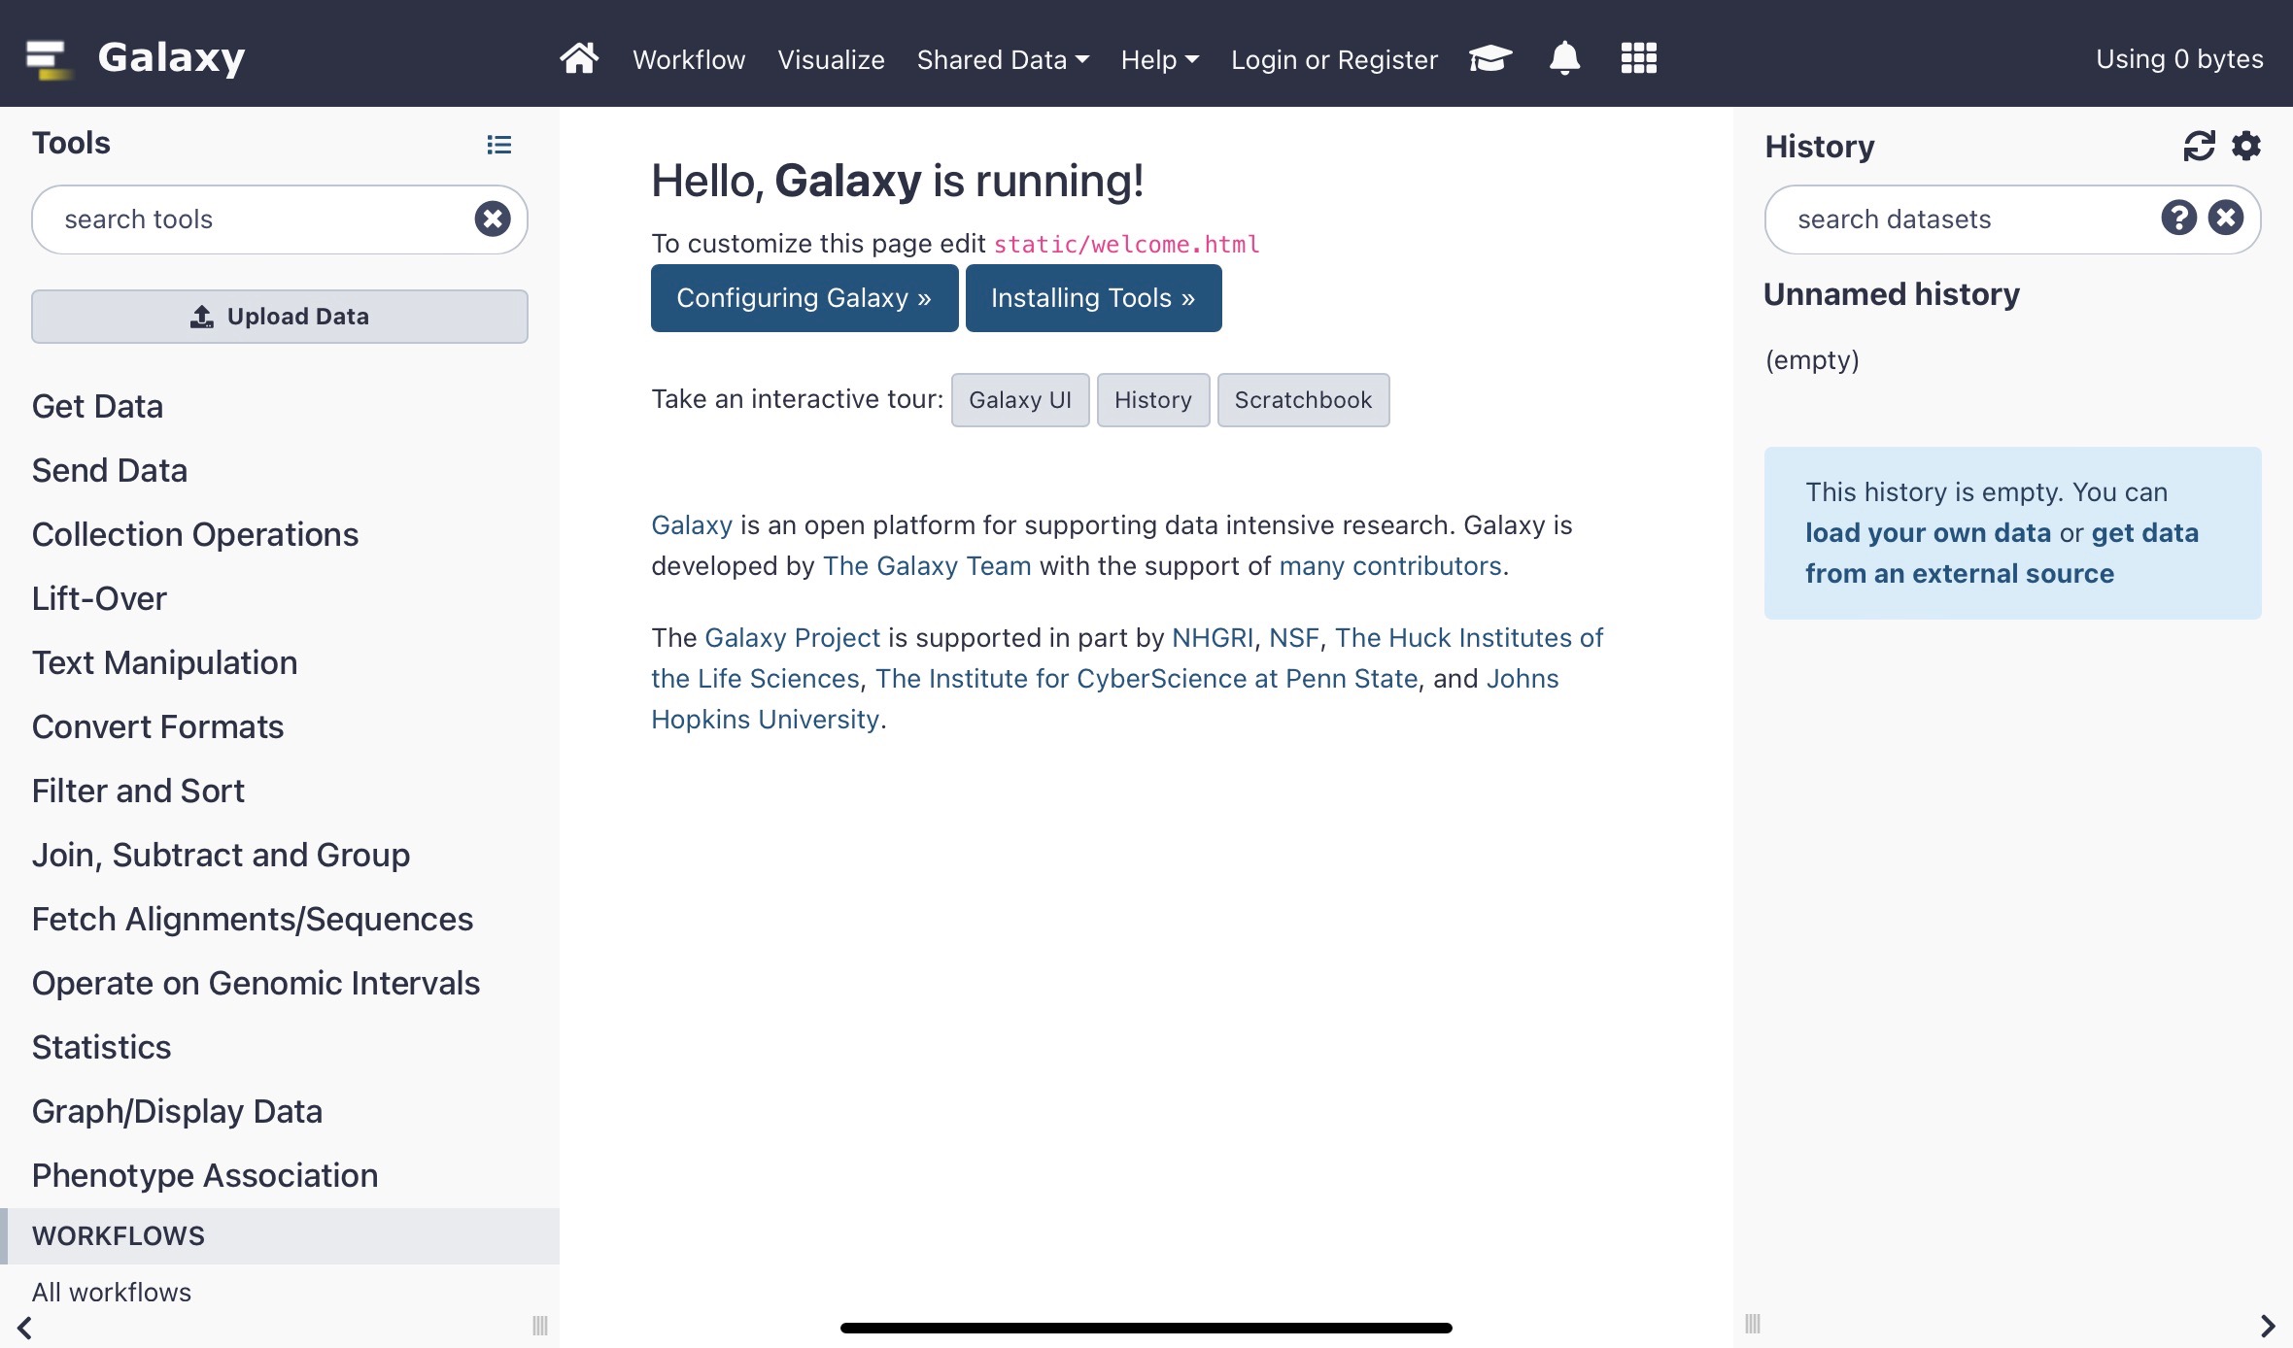
Task: Click the Galaxy logo icon
Action: pyautogui.click(x=49, y=58)
